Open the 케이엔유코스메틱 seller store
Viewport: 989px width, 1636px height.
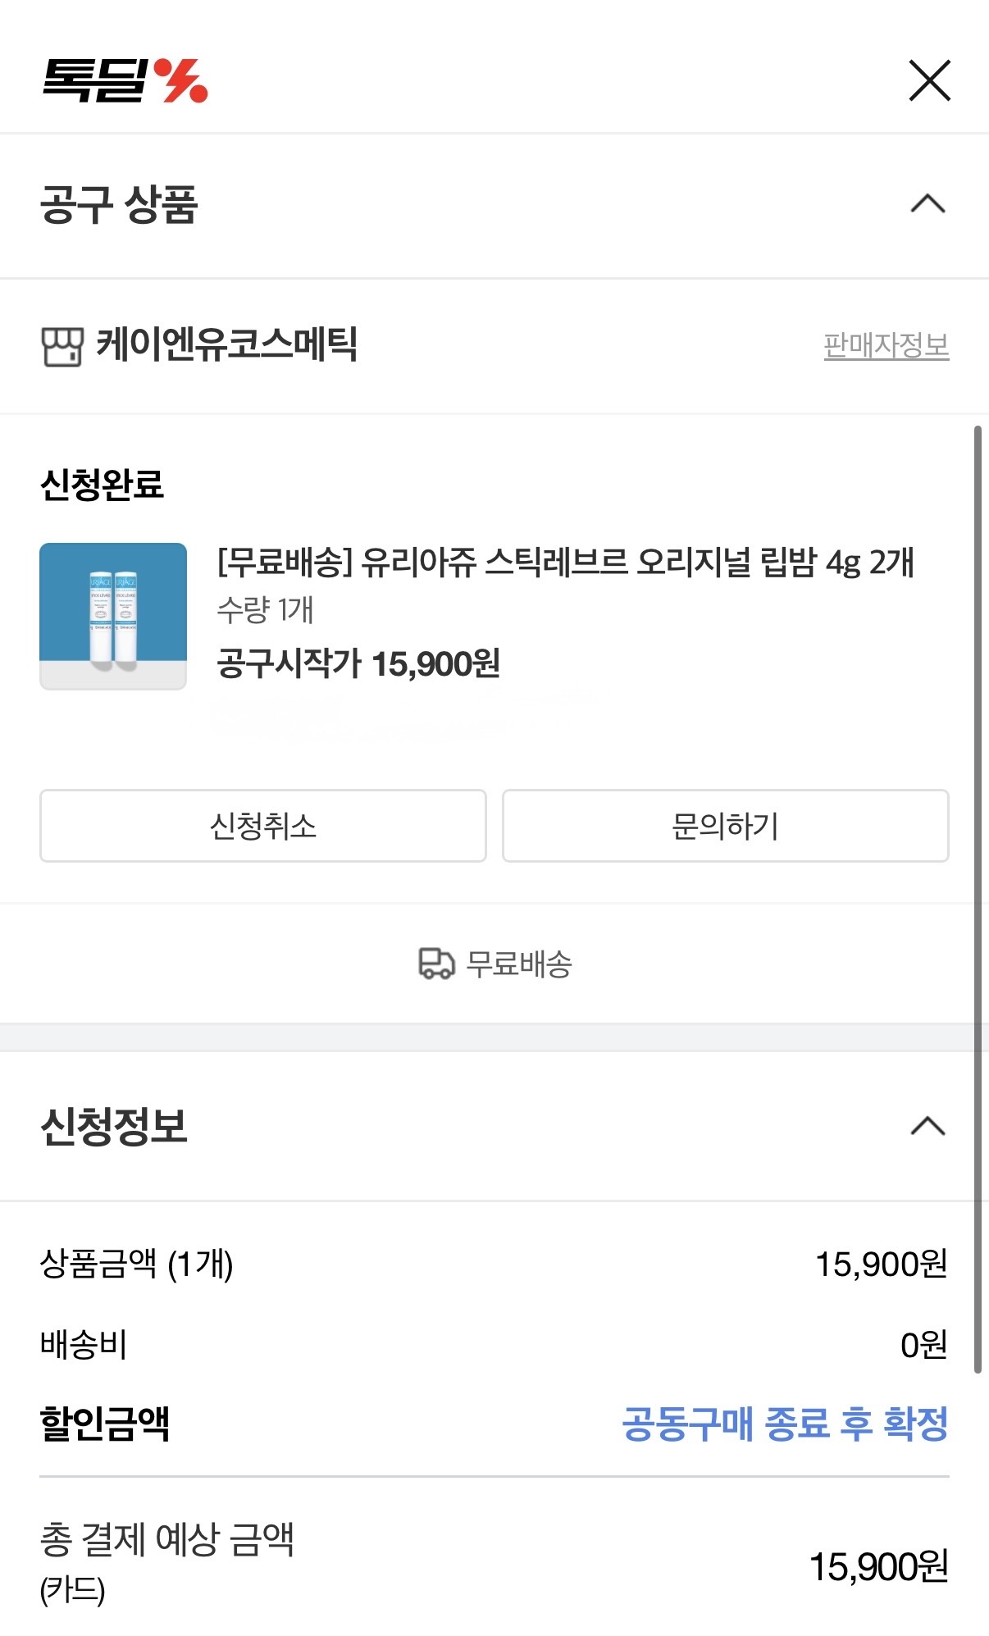point(227,344)
